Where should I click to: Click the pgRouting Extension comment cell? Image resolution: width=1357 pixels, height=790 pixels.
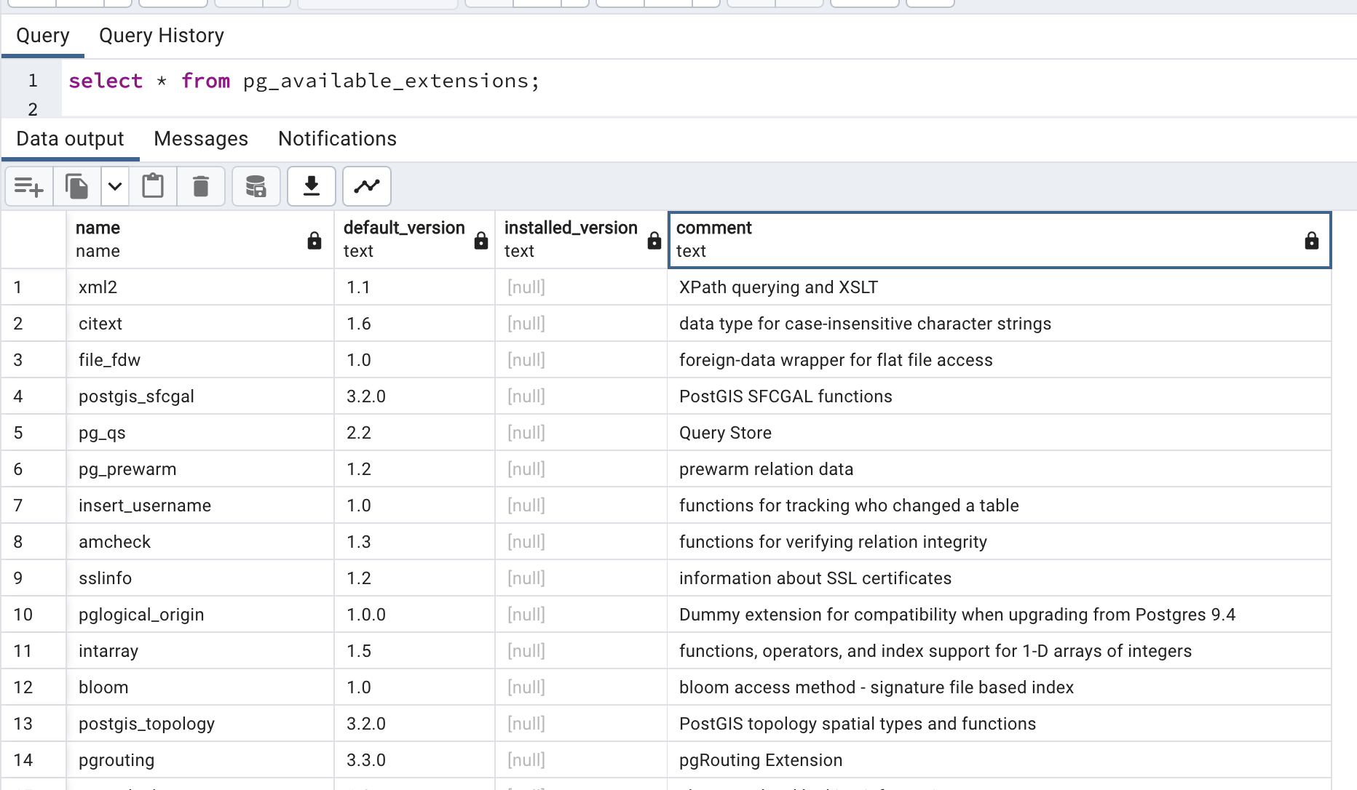(x=760, y=760)
